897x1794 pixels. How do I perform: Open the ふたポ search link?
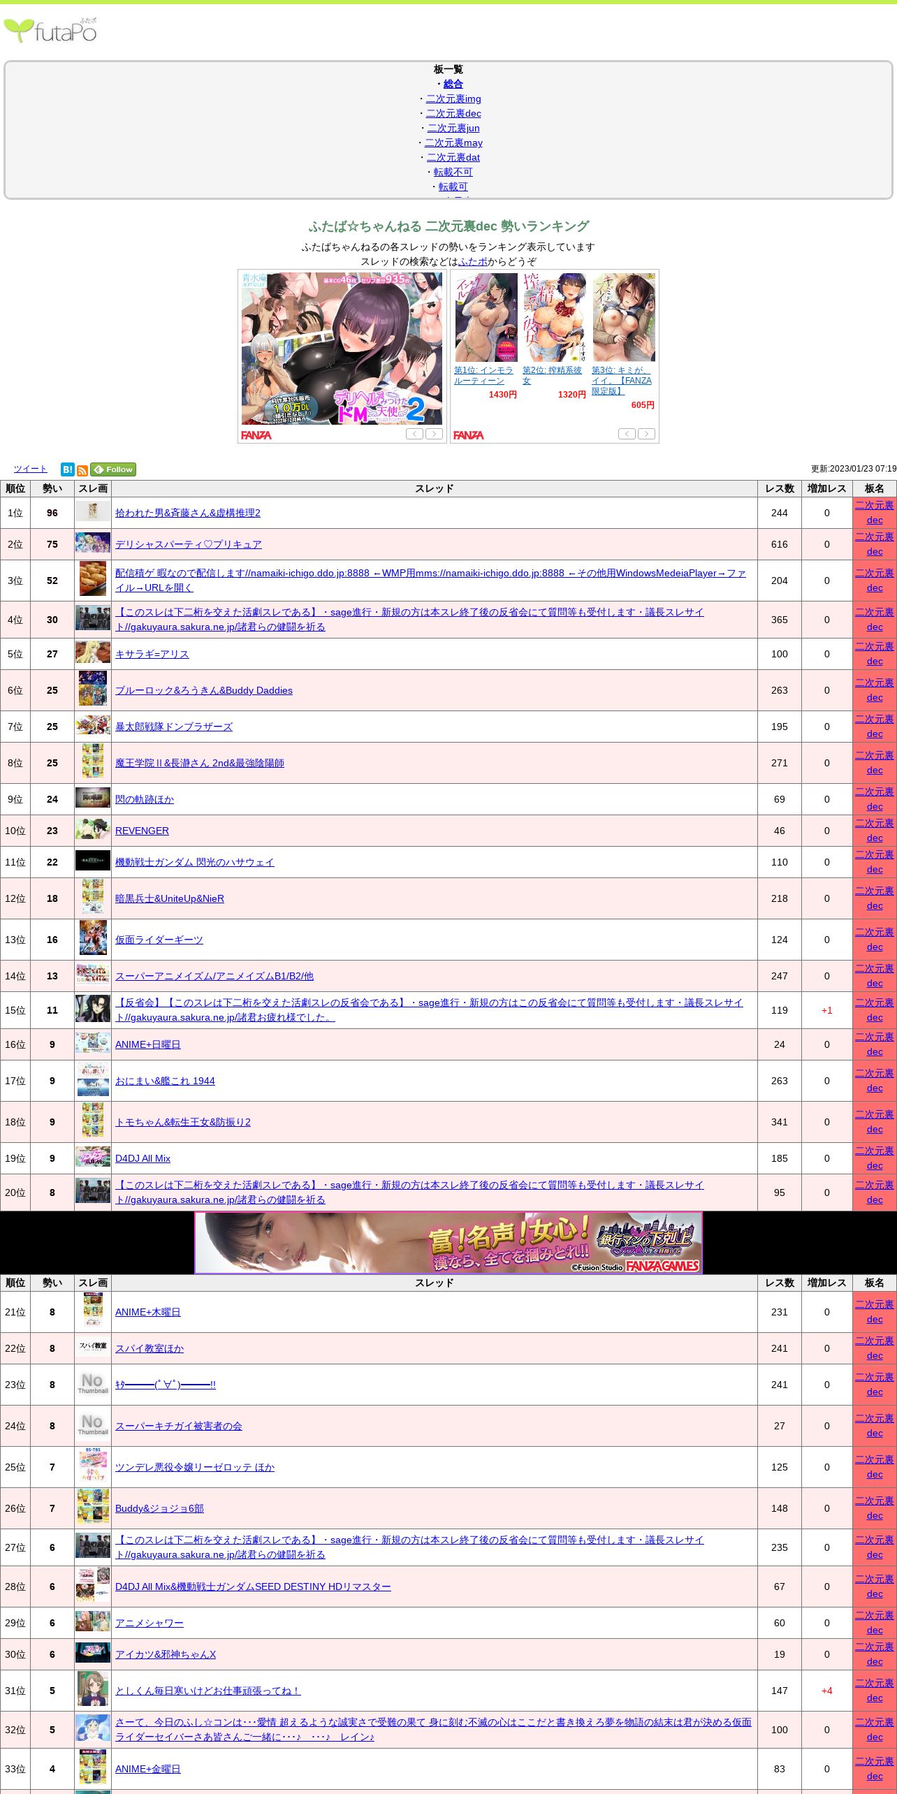473,261
